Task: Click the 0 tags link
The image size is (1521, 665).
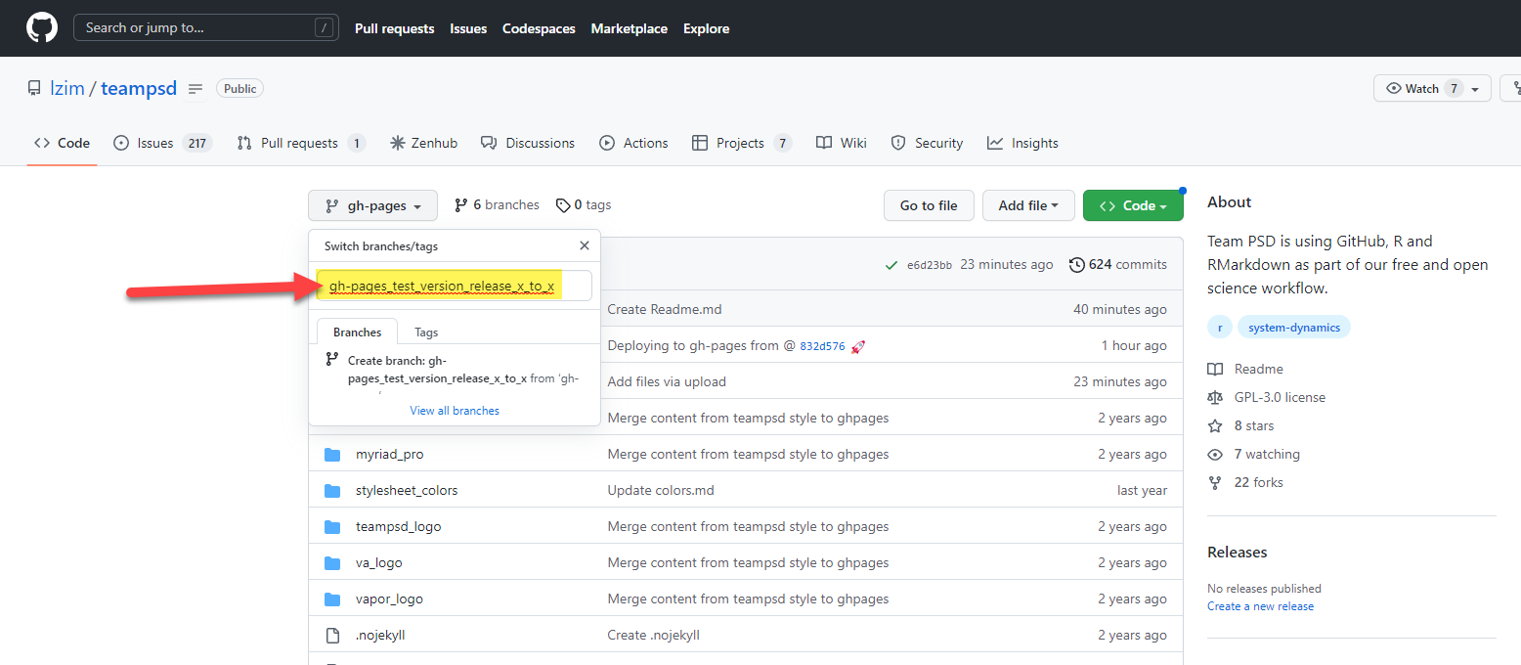Action: coord(584,205)
